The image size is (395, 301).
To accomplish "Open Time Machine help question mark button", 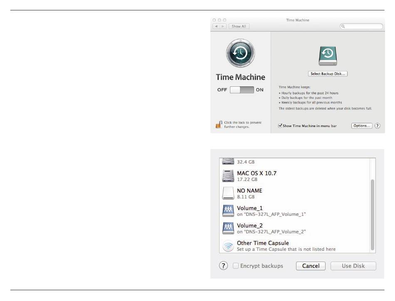I will coord(377,126).
